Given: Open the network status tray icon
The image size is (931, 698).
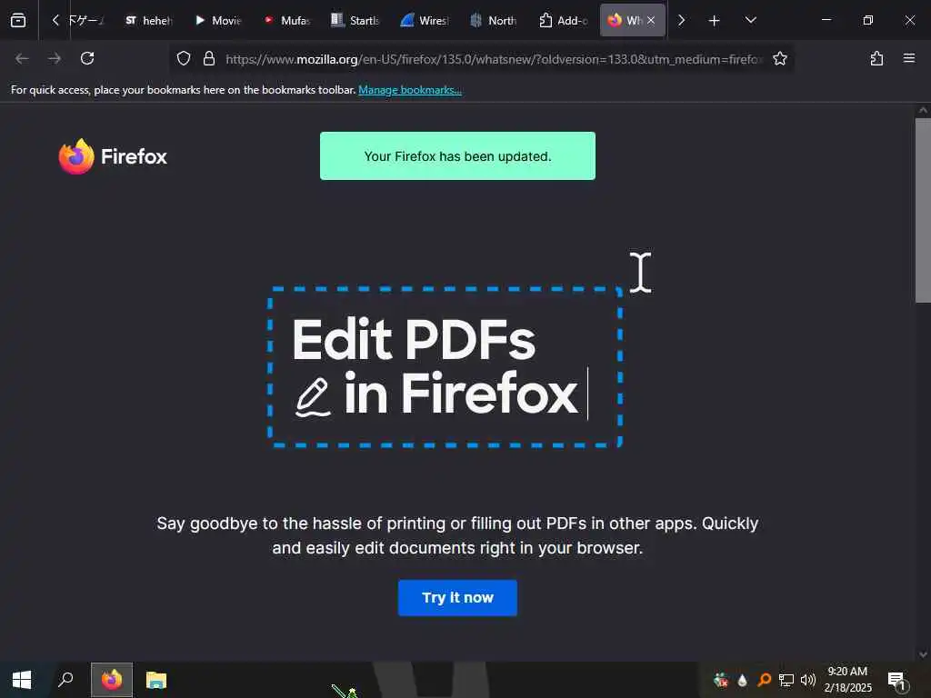Looking at the screenshot, I should [x=786, y=680].
